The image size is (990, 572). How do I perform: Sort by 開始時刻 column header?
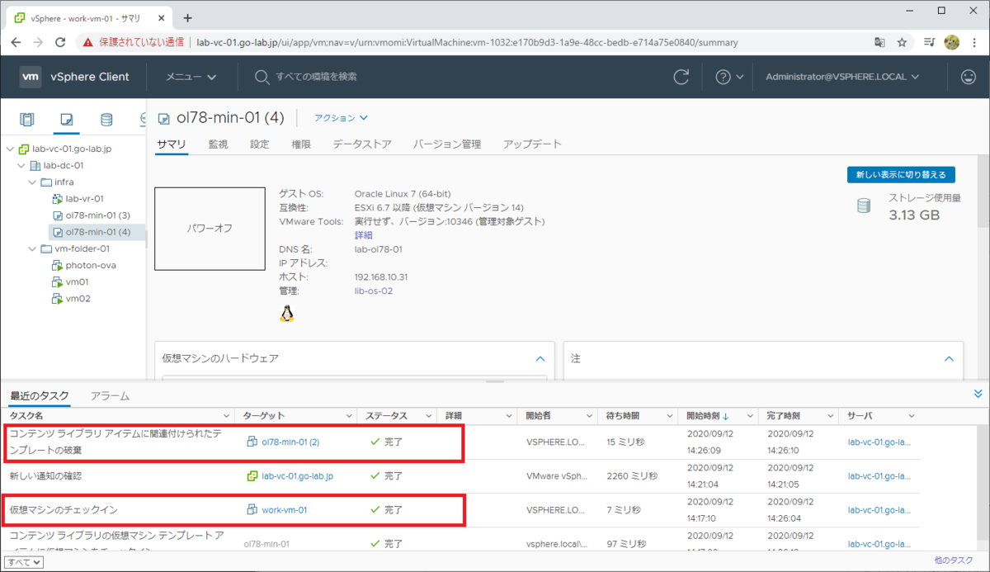[702, 416]
